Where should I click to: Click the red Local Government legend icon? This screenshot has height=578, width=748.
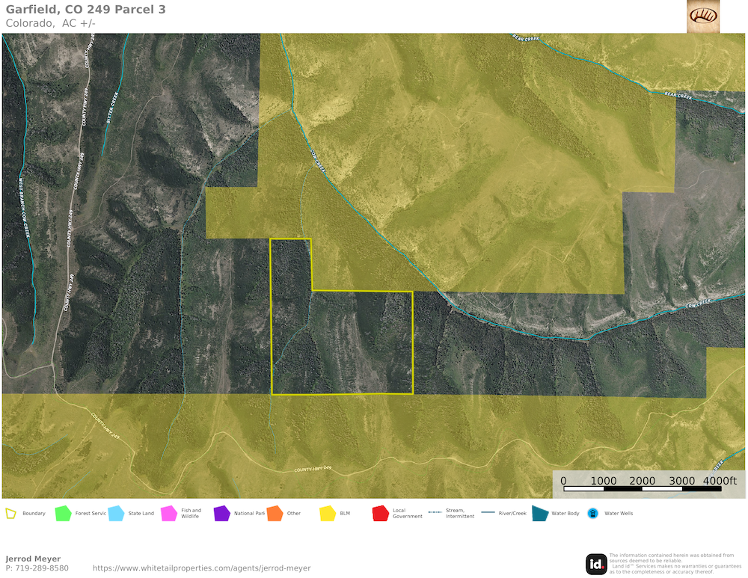pyautogui.click(x=381, y=514)
